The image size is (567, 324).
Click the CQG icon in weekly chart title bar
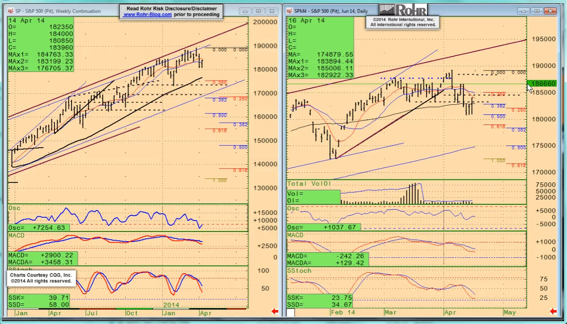[12, 11]
